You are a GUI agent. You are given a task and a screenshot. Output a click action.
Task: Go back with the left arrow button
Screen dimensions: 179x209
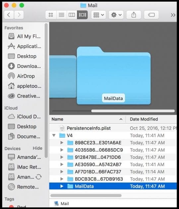pos(9,15)
